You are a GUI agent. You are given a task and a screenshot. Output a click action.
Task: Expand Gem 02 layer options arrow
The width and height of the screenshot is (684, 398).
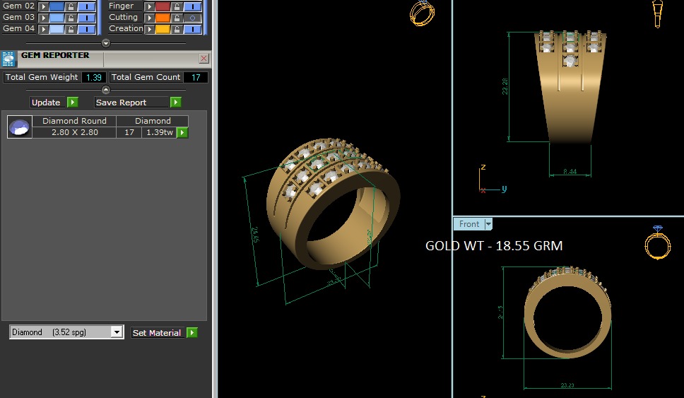pyautogui.click(x=43, y=6)
